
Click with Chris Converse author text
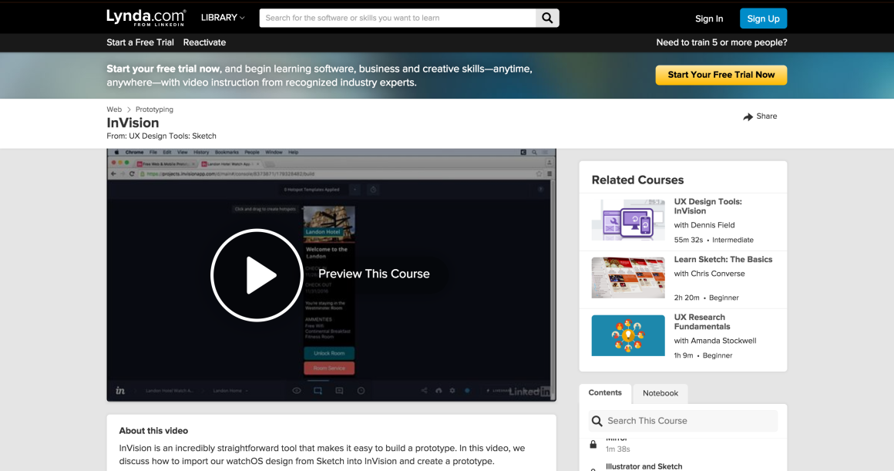709,274
